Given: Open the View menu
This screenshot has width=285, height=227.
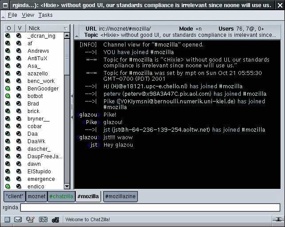Looking at the screenshot, I should [28, 15].
